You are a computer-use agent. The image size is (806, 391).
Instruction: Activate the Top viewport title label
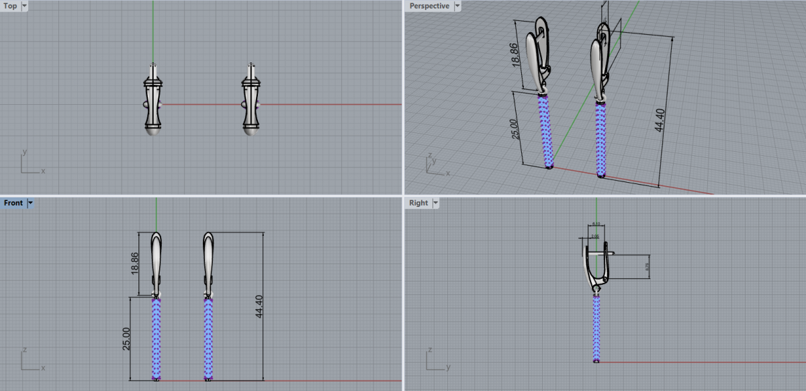11,6
